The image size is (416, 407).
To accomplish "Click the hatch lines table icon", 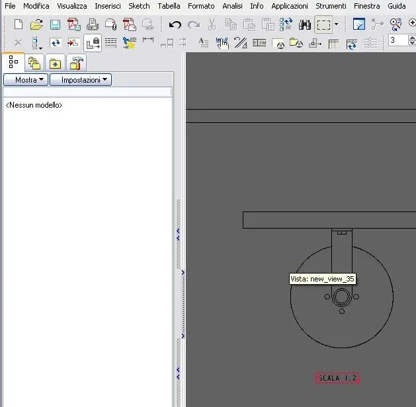I will (x=110, y=42).
